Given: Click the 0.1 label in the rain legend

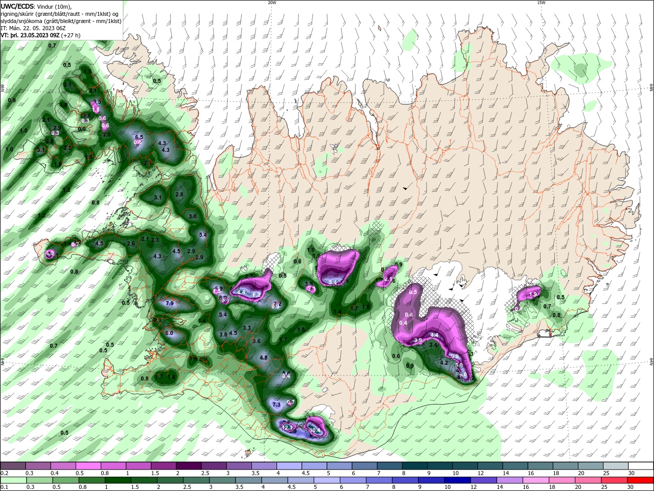Looking at the screenshot, I should 4,487.
